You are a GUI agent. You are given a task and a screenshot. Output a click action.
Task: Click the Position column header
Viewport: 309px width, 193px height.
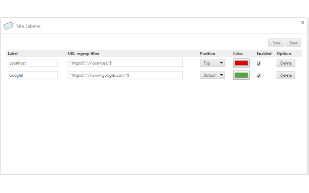[x=208, y=54]
